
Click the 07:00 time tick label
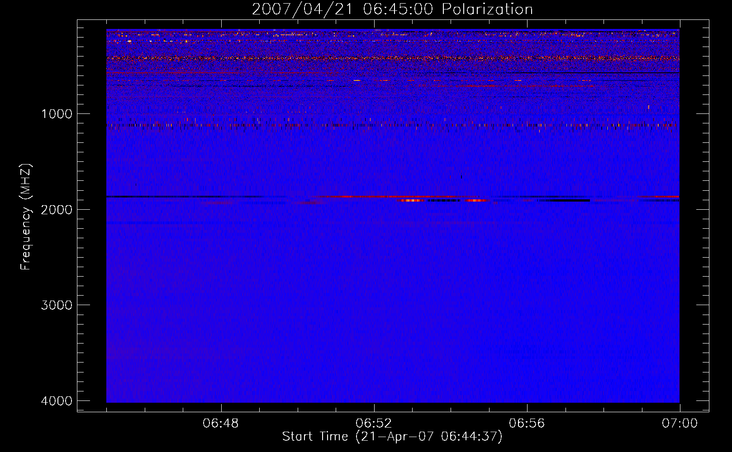680,424
